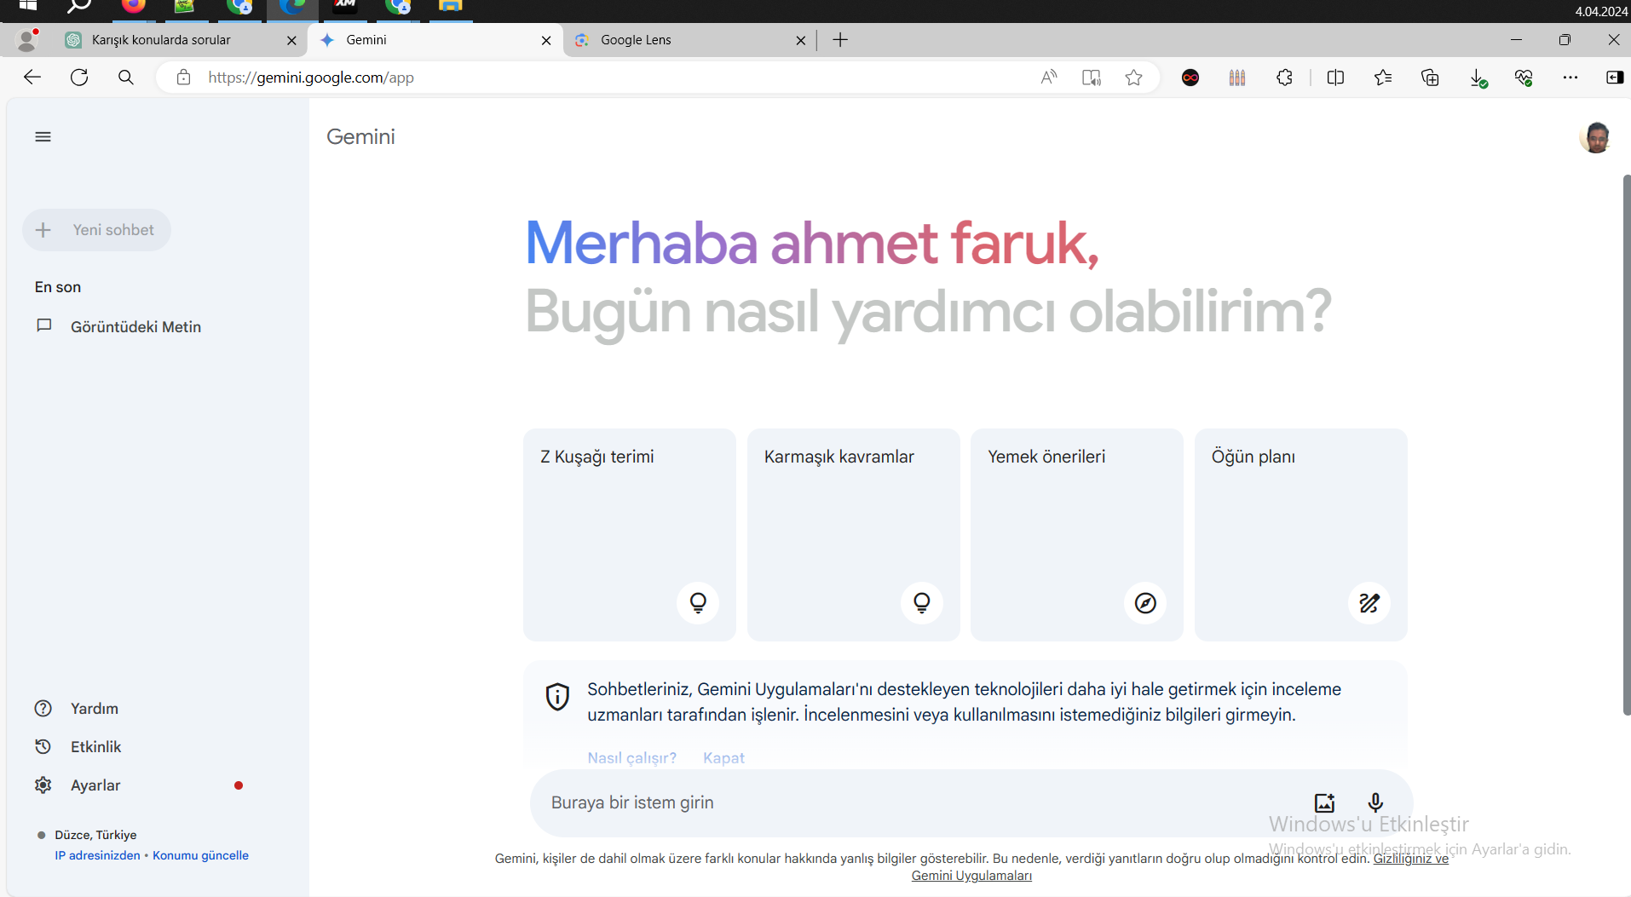Click the search icon beside the address bar
The height and width of the screenshot is (897, 1631).
tap(126, 78)
